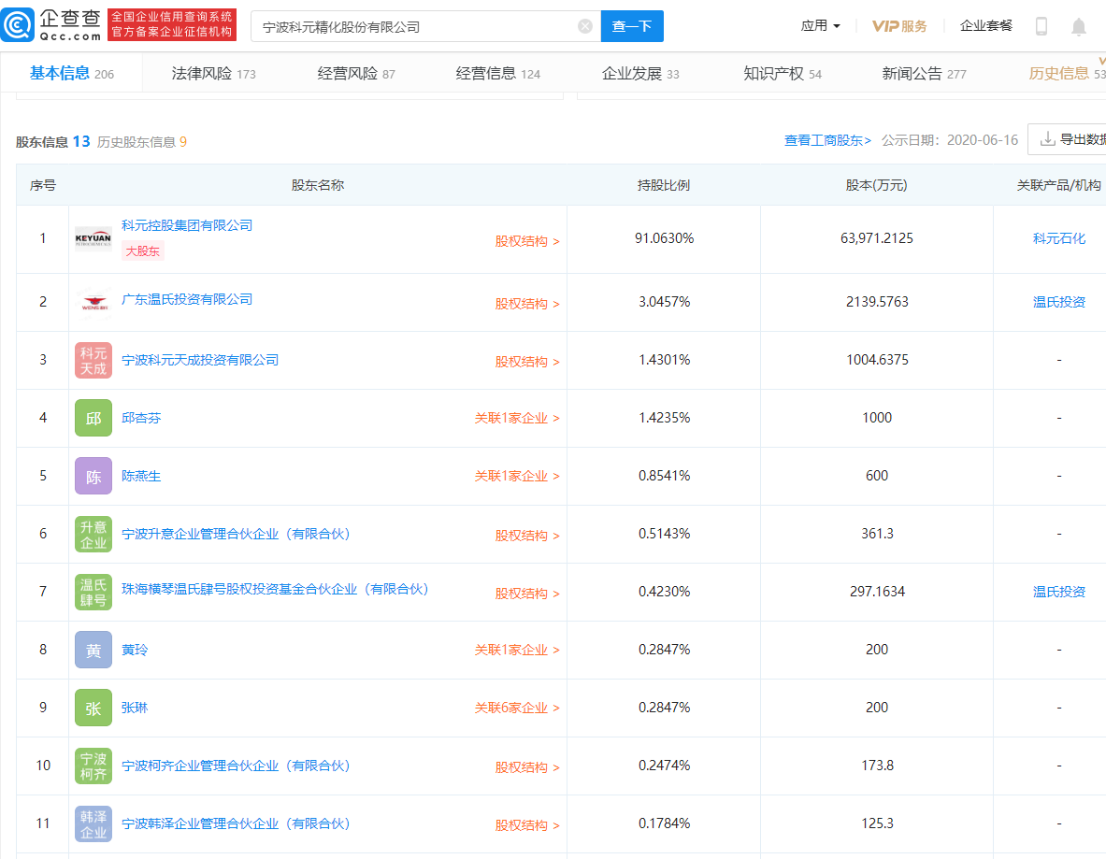Screen dimensions: 1106x859
Task: Click the 广东温氏投资 company logo
Action: [x=93, y=302]
